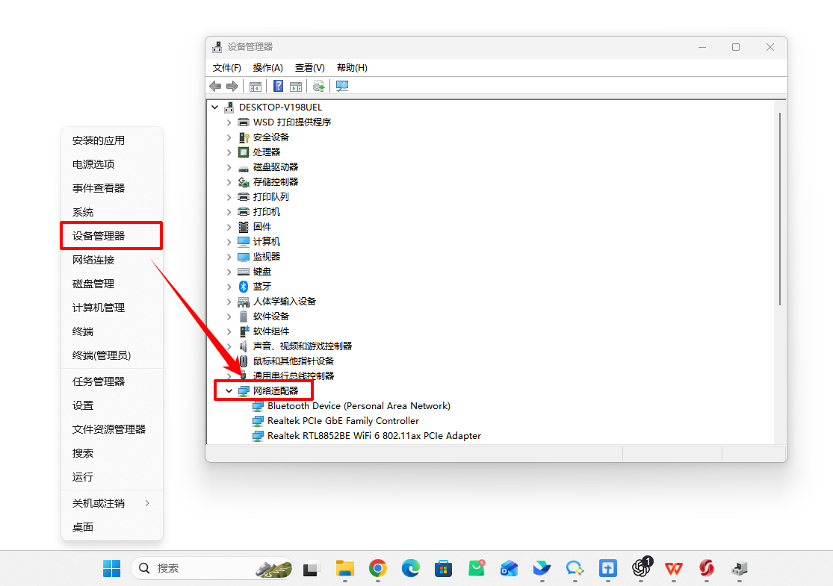
Task: Choose 运行 in the context menu
Action: point(111,477)
